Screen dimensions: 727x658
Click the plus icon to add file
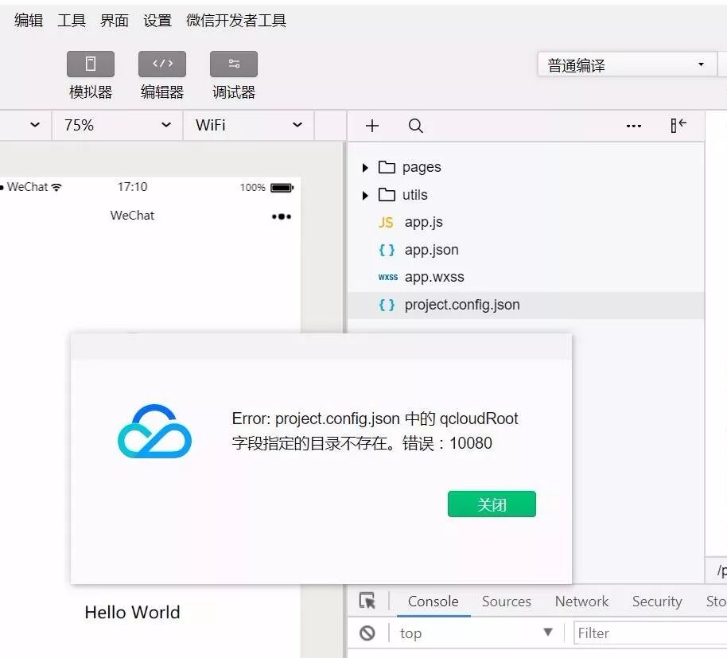371,126
